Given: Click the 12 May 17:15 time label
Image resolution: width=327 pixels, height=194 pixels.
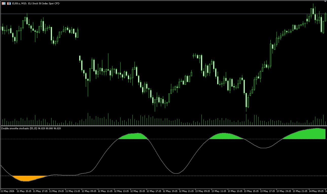Looking at the screenshot, I should [154, 191].
